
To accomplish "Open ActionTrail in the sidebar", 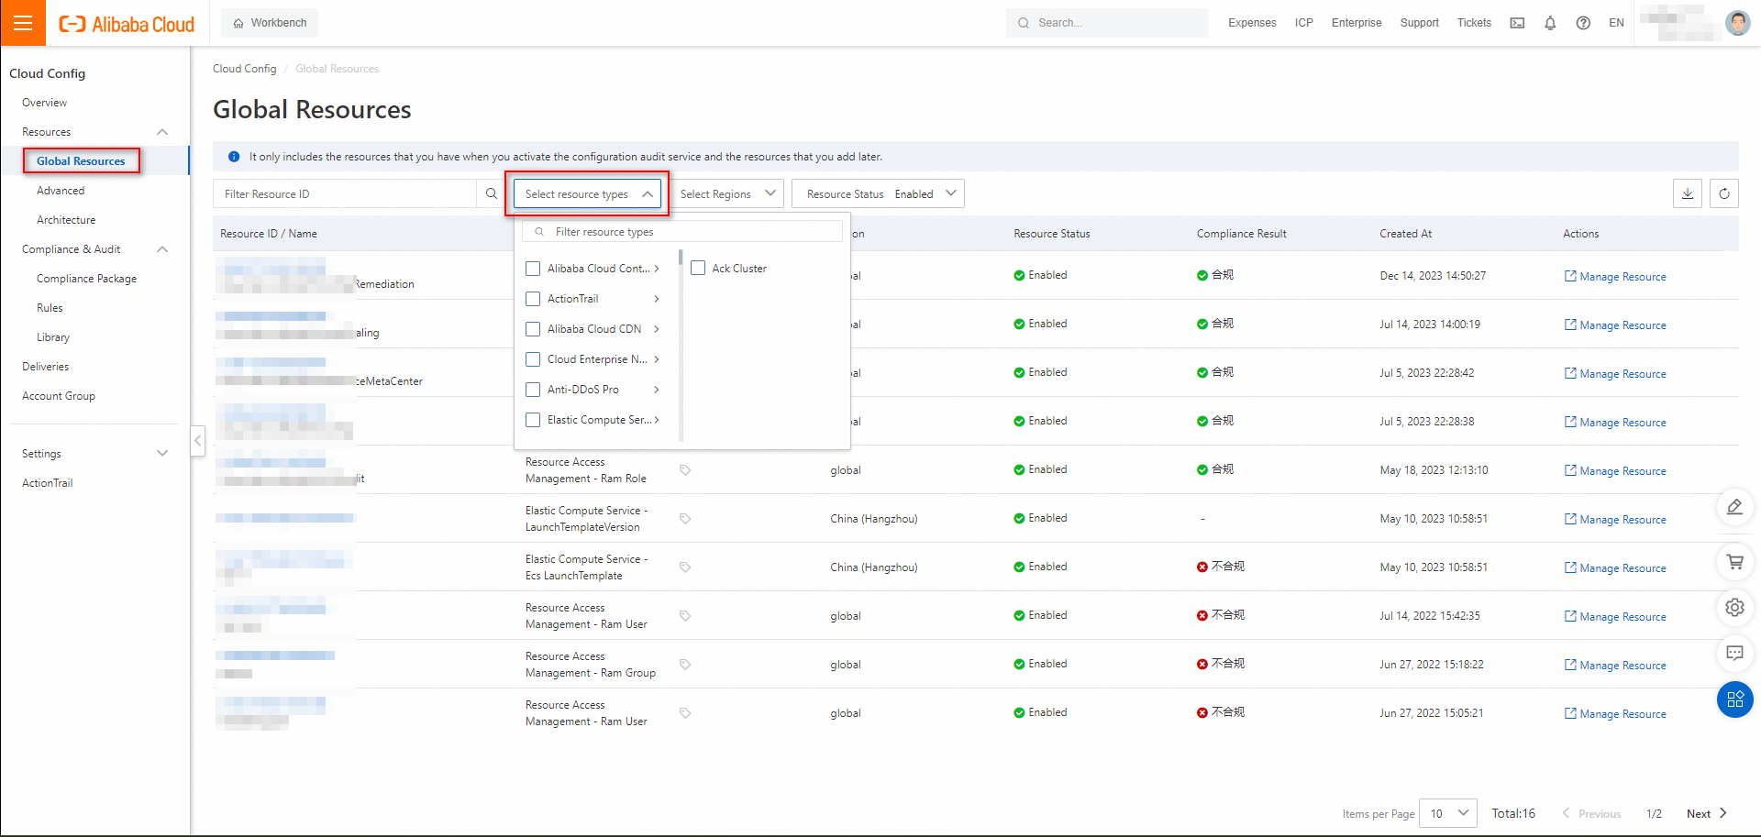I will (48, 483).
